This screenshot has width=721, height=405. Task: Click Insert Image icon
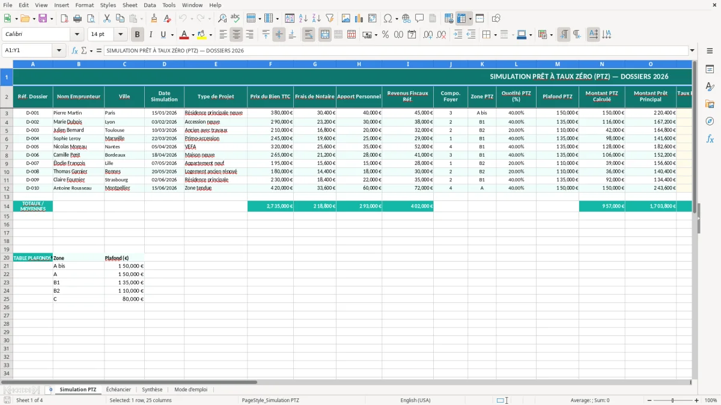tap(346, 19)
